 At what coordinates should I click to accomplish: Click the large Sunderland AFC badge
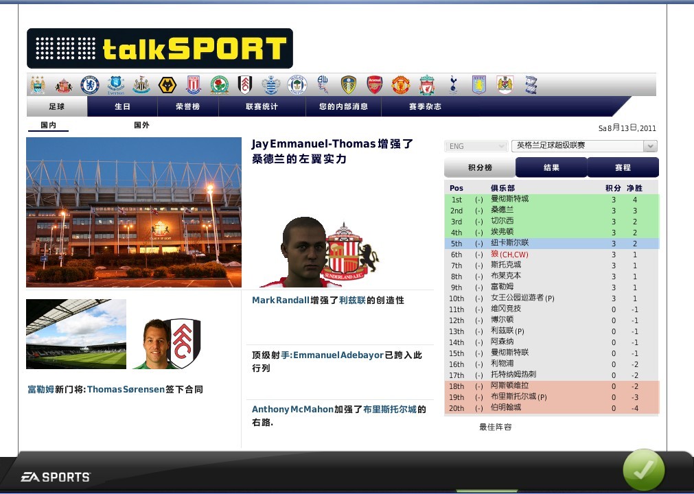(x=351, y=252)
